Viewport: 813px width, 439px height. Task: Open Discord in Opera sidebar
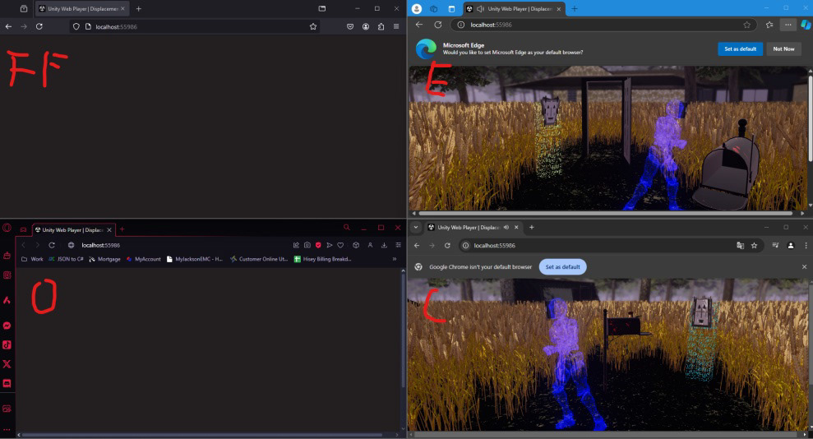tap(7, 384)
